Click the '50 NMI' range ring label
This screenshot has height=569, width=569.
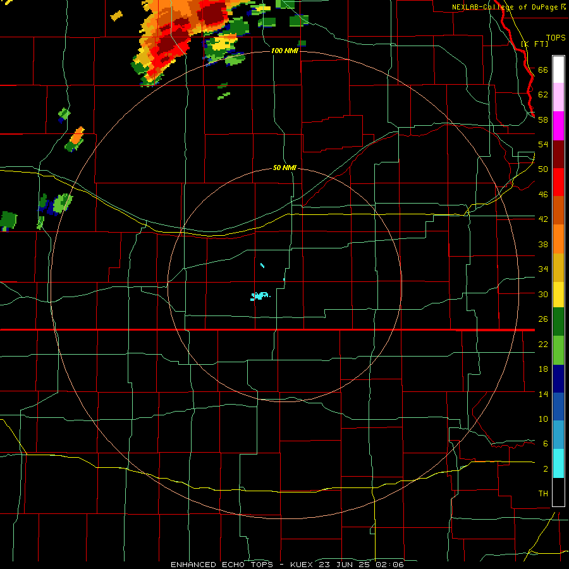(284, 168)
